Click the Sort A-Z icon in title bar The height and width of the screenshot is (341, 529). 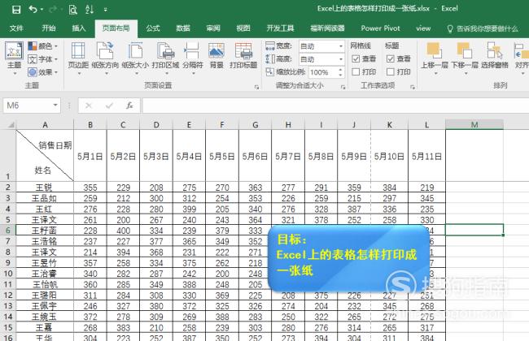90,9
